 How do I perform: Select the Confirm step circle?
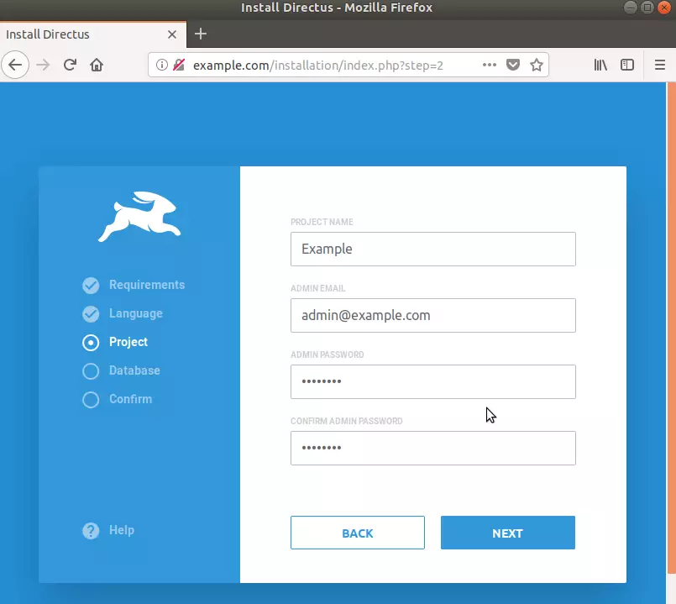(x=91, y=400)
